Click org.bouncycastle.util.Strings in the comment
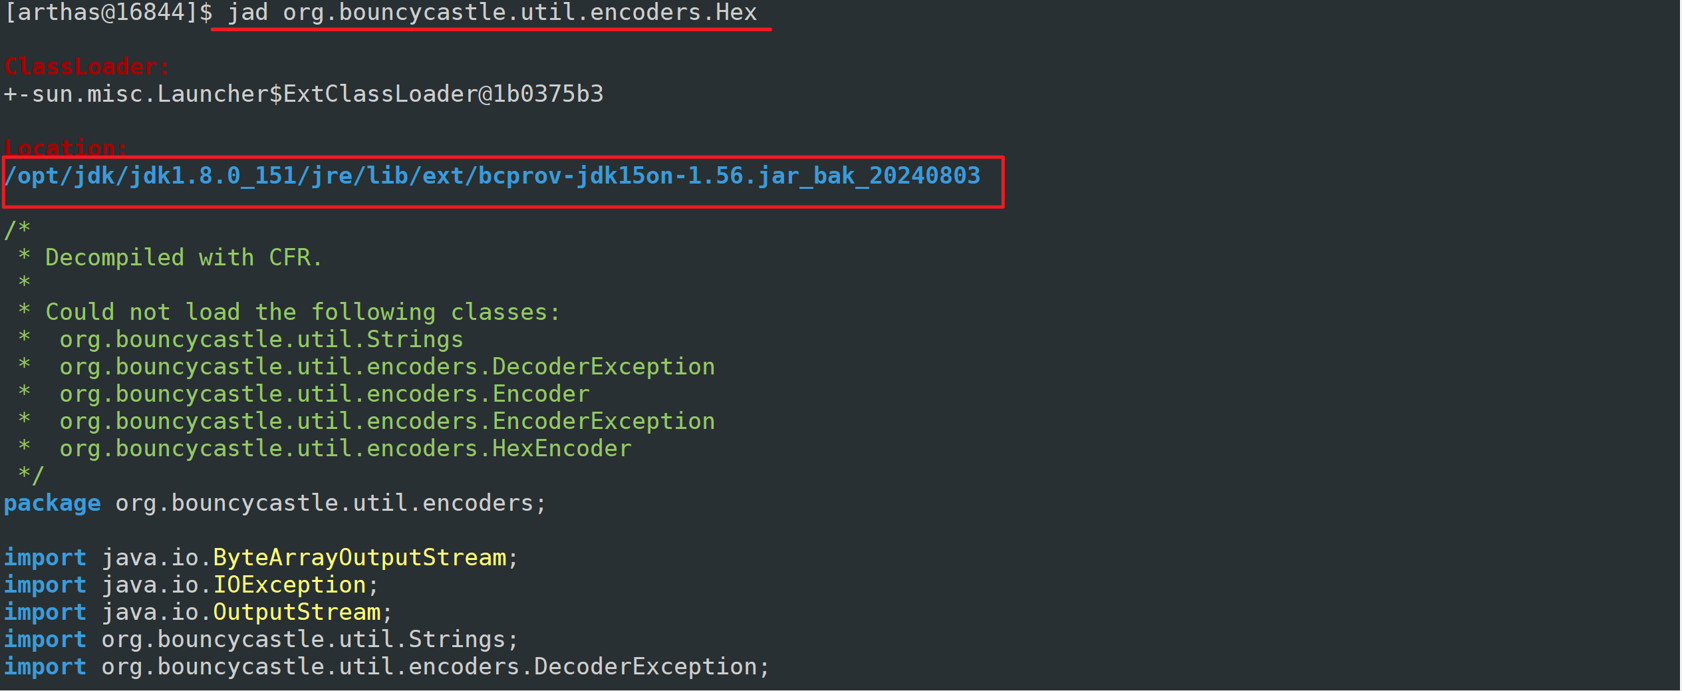The image size is (1682, 691). click(261, 340)
